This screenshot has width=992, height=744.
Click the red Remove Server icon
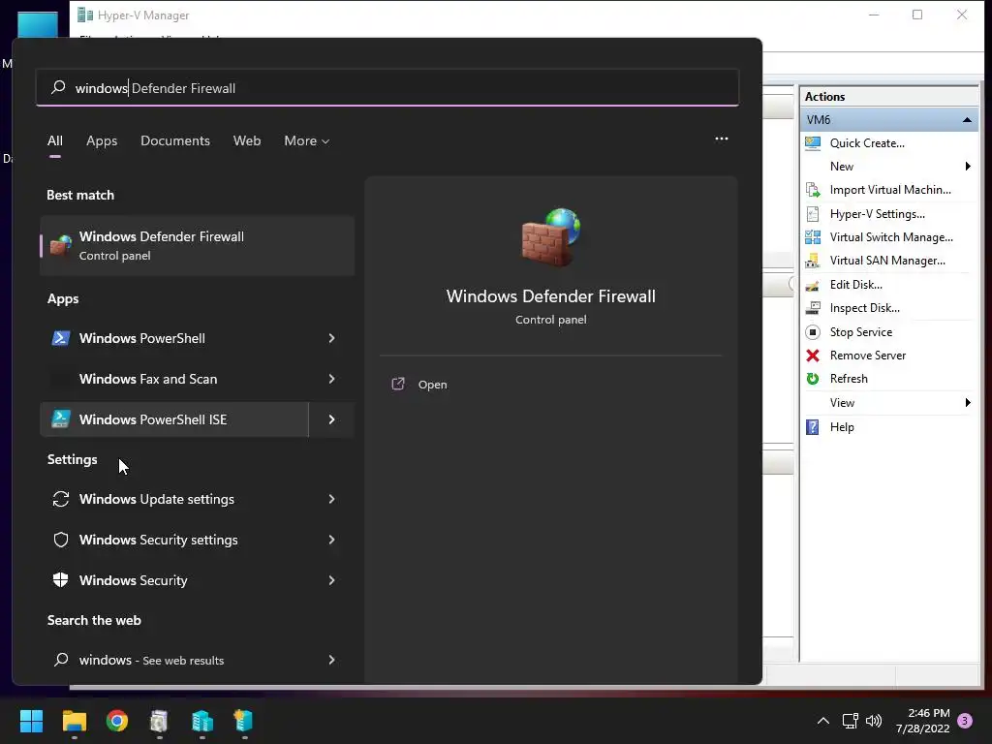pyautogui.click(x=813, y=356)
